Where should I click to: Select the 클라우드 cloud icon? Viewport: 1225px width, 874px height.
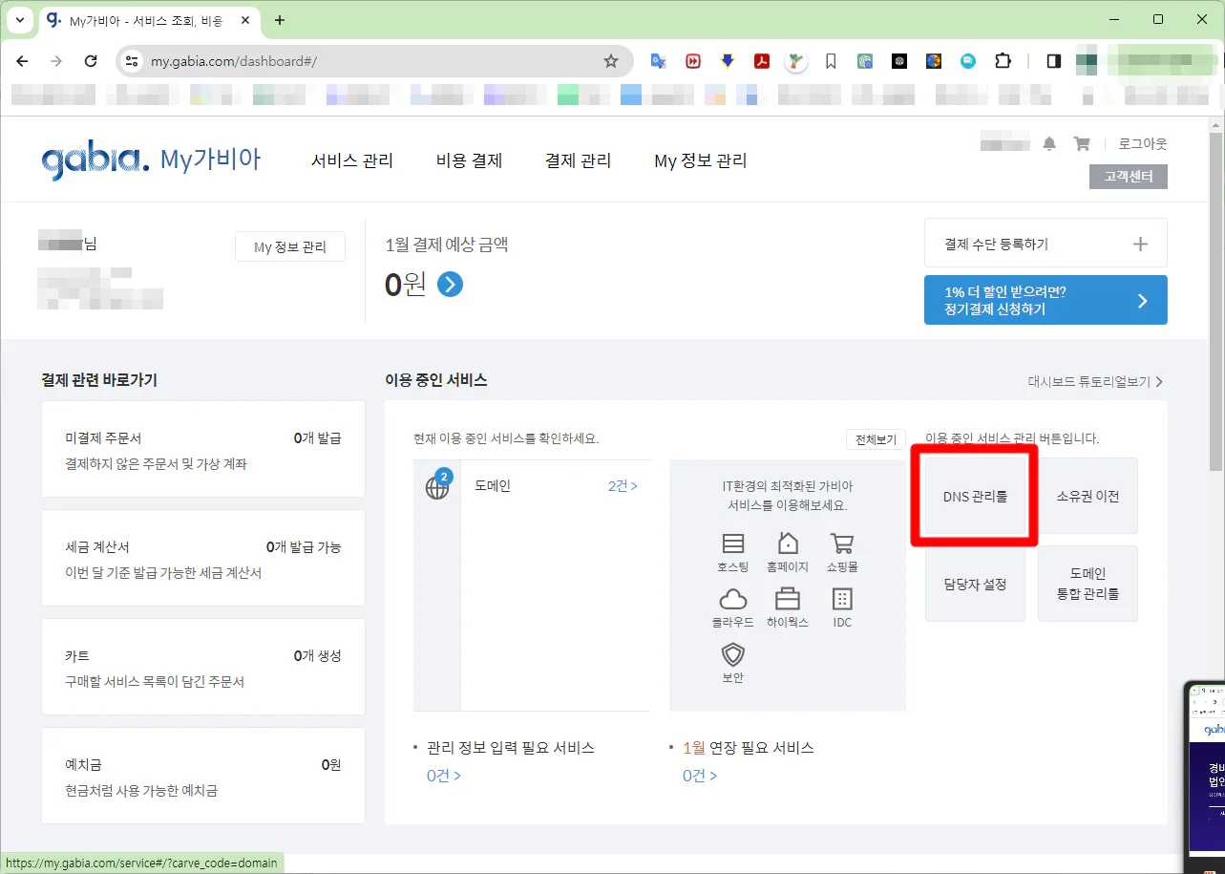point(733,599)
